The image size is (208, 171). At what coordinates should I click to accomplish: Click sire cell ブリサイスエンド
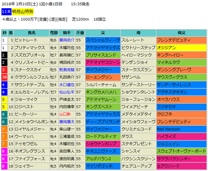[x=103, y=55]
